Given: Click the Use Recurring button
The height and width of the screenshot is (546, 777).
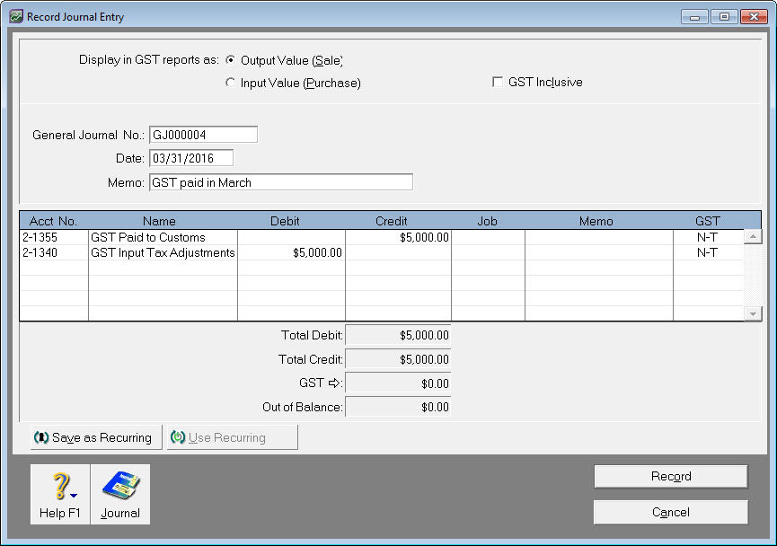Looking at the screenshot, I should pos(232,437).
